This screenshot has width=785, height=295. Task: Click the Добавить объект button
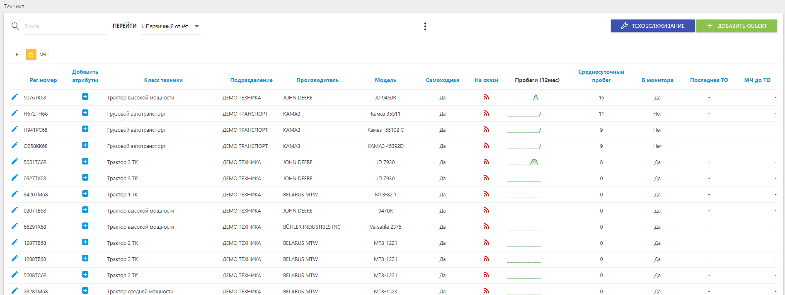point(736,26)
